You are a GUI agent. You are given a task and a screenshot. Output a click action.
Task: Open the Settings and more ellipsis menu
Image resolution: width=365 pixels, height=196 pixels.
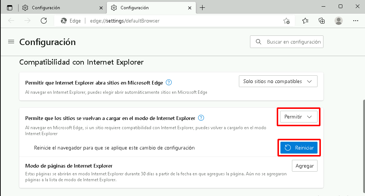pos(356,21)
